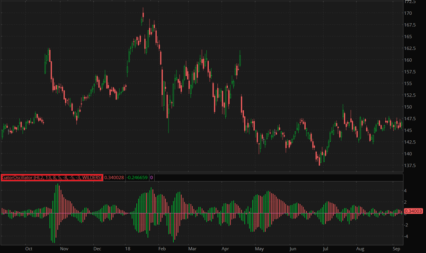Select the red 0.34003 value bubble
Screen dimensions: 426x253
tap(413, 211)
